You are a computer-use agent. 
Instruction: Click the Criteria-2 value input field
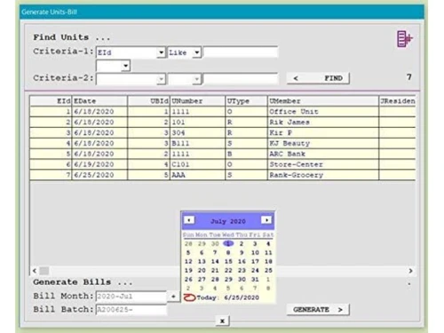click(x=241, y=79)
